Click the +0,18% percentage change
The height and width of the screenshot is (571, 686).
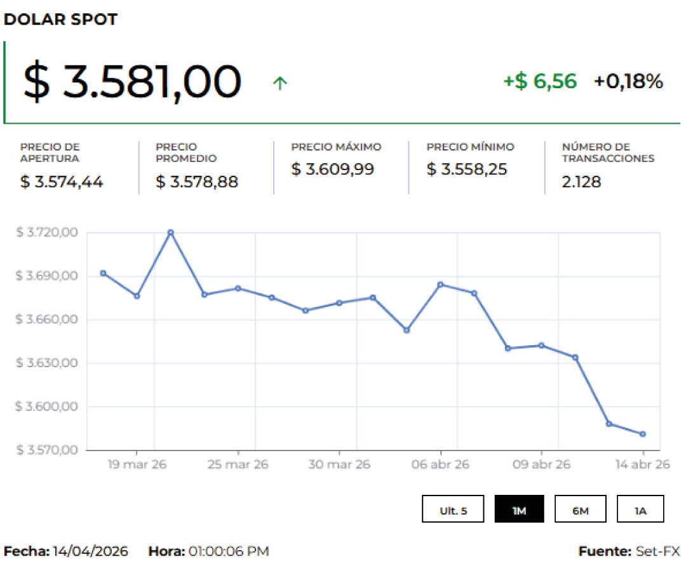(628, 81)
